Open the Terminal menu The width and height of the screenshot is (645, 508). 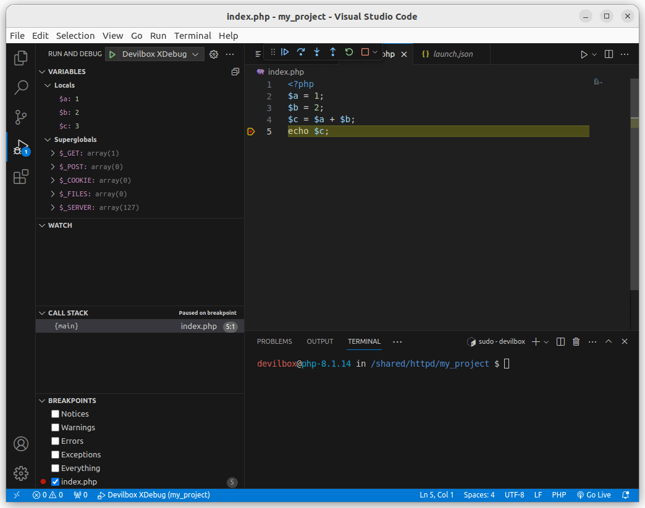pyautogui.click(x=192, y=36)
